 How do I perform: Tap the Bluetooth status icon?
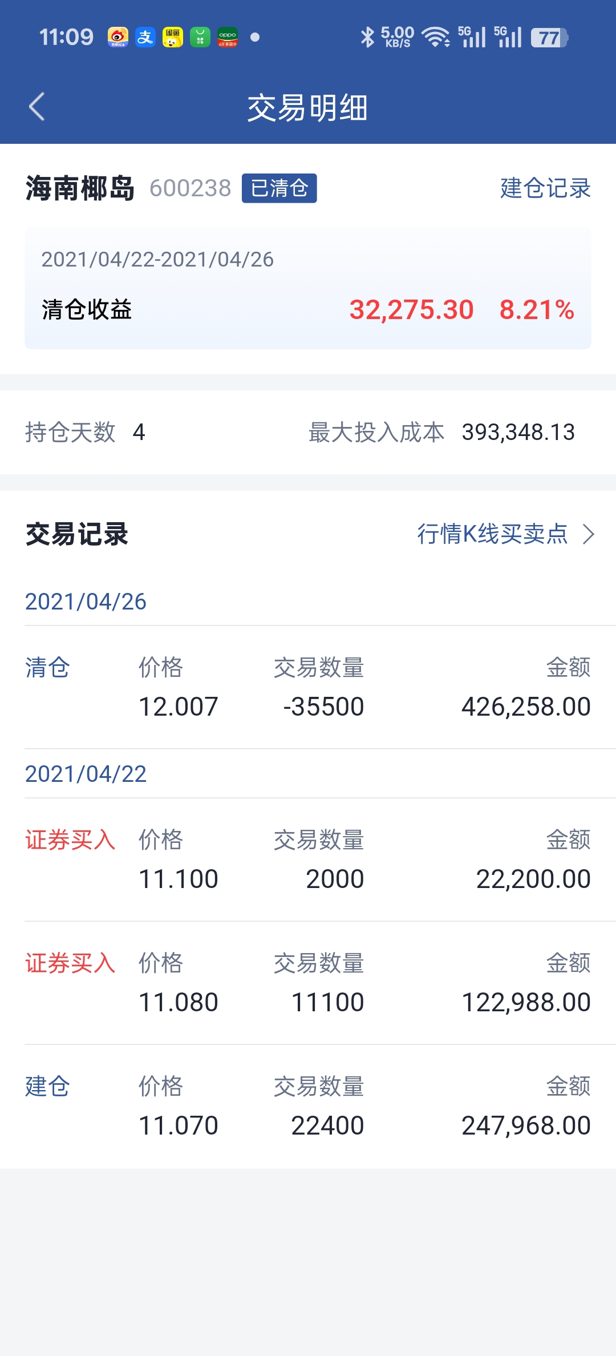368,38
